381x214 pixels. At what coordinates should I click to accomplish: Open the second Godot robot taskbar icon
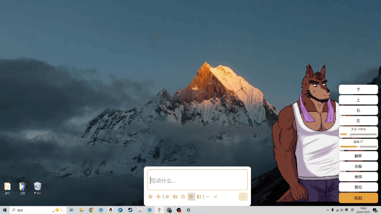(x=150, y=210)
